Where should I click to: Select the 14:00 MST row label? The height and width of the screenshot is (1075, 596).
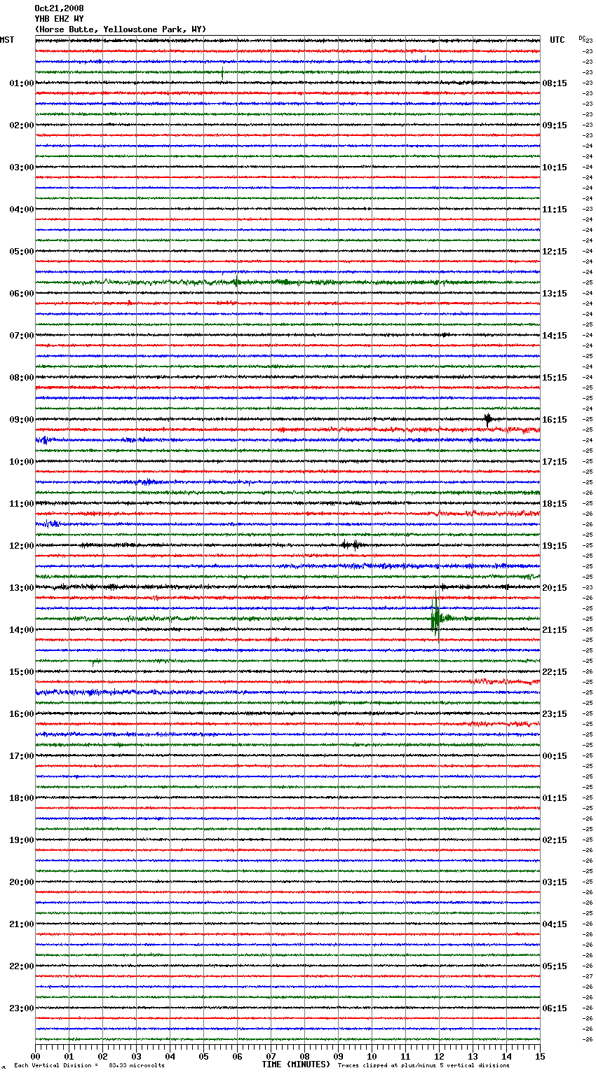pos(22,630)
